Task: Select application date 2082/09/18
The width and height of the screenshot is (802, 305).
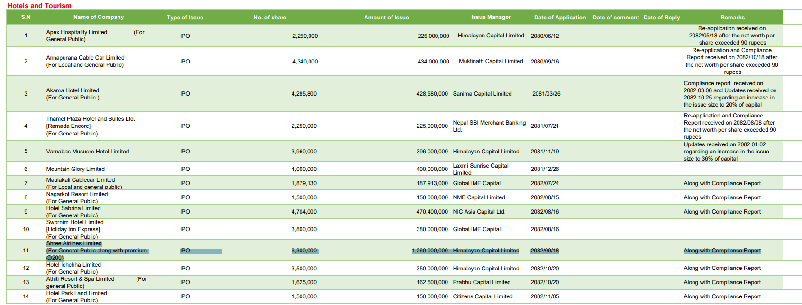Action: tap(545, 251)
